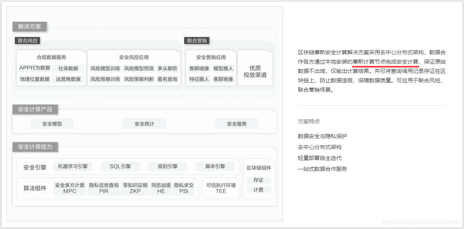This screenshot has width=464, height=229.
Task: Click the 规则引擎 box
Action: click(168, 167)
